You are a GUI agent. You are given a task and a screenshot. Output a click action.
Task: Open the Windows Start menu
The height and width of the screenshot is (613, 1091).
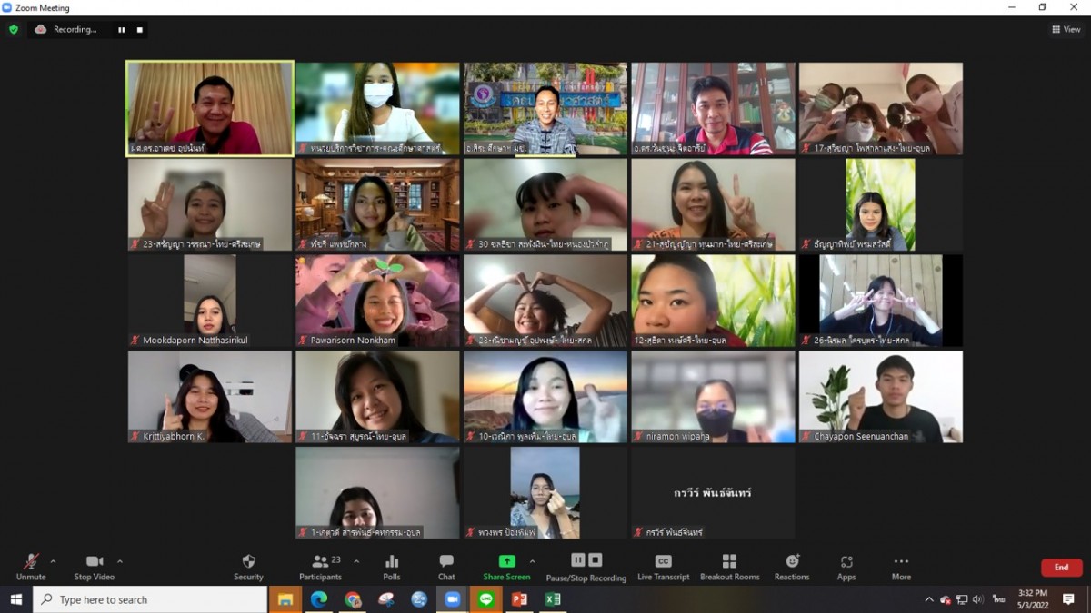pos(15,599)
